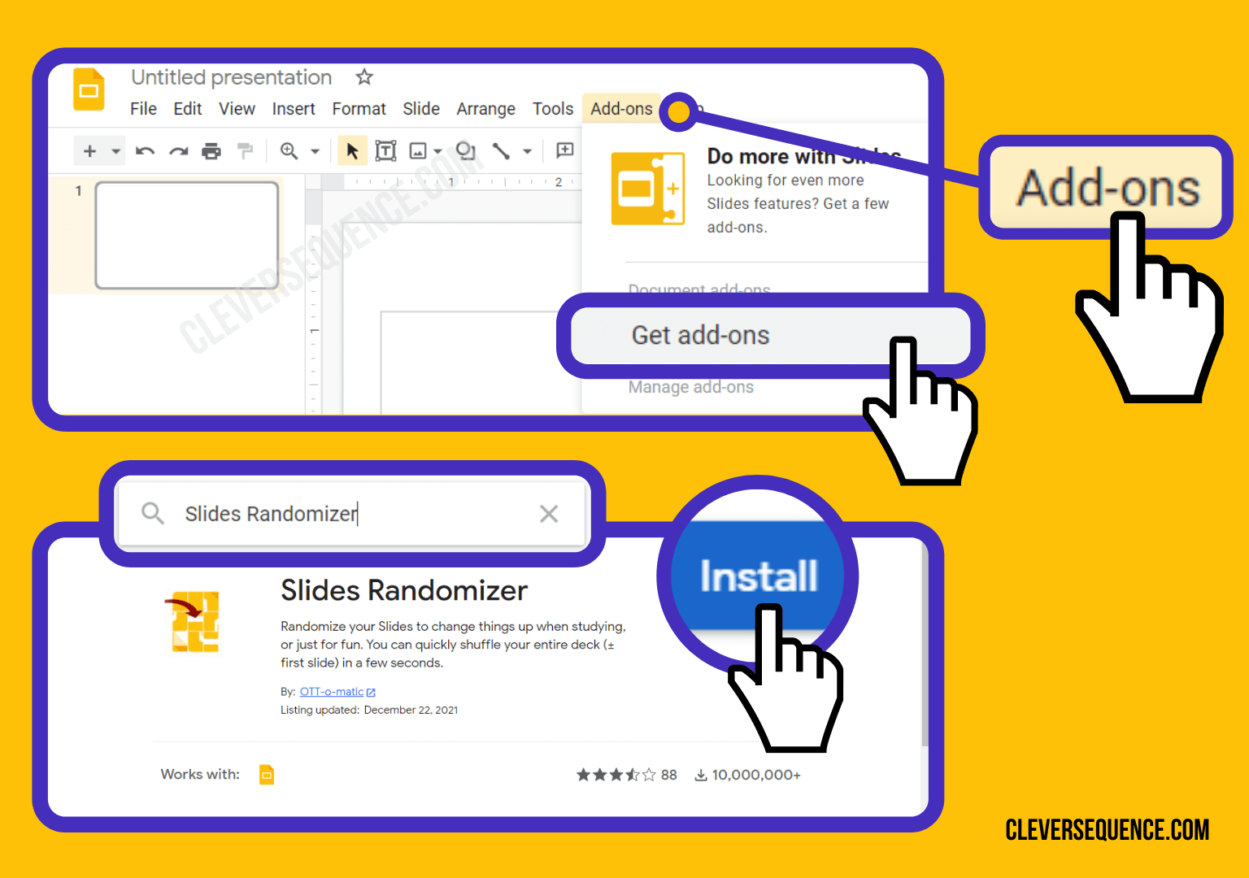The height and width of the screenshot is (878, 1249).
Task: Choose the Line tool
Action: (503, 150)
